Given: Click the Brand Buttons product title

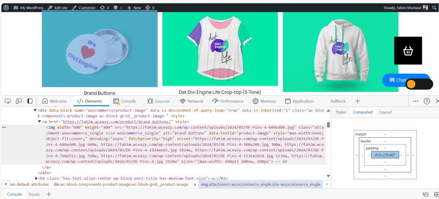Looking at the screenshot, I should (99, 93).
